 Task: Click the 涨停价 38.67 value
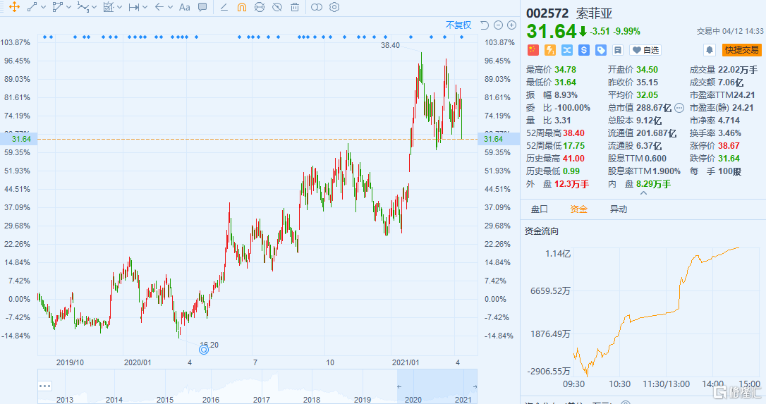[x=729, y=146]
